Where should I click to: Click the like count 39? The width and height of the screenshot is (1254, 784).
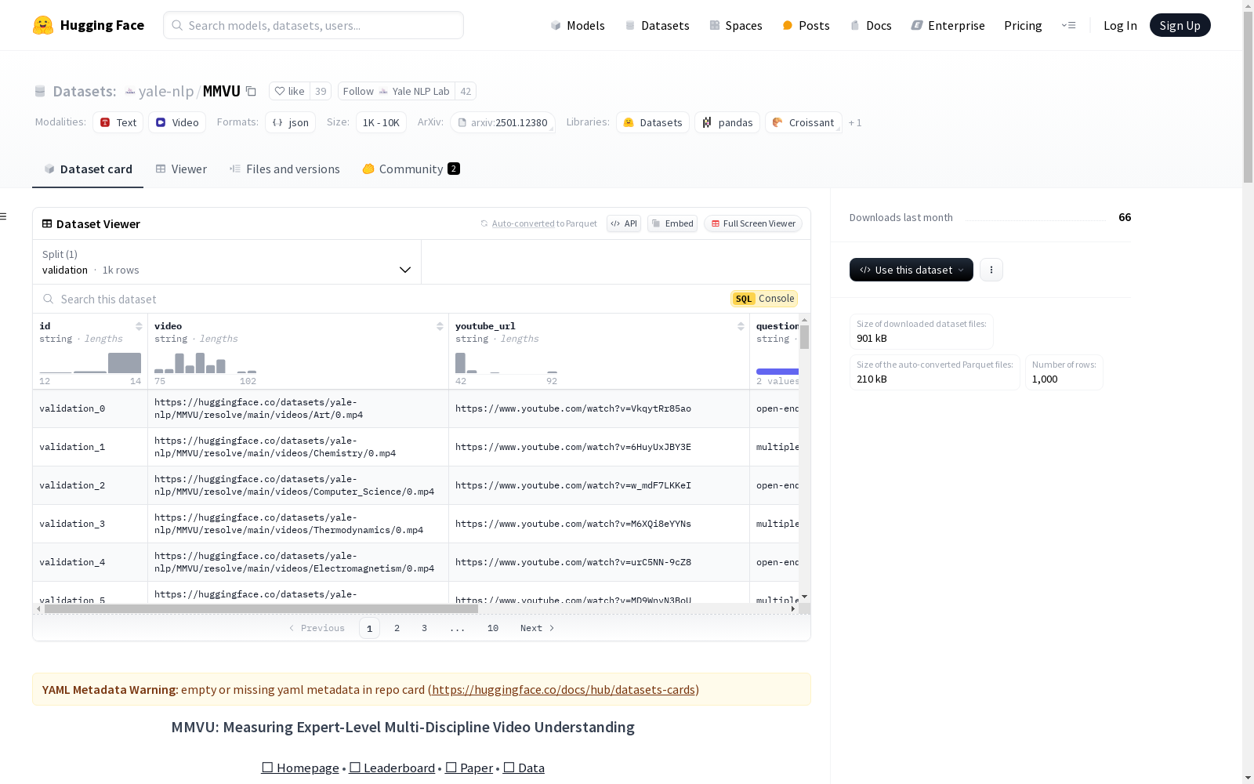tap(321, 91)
